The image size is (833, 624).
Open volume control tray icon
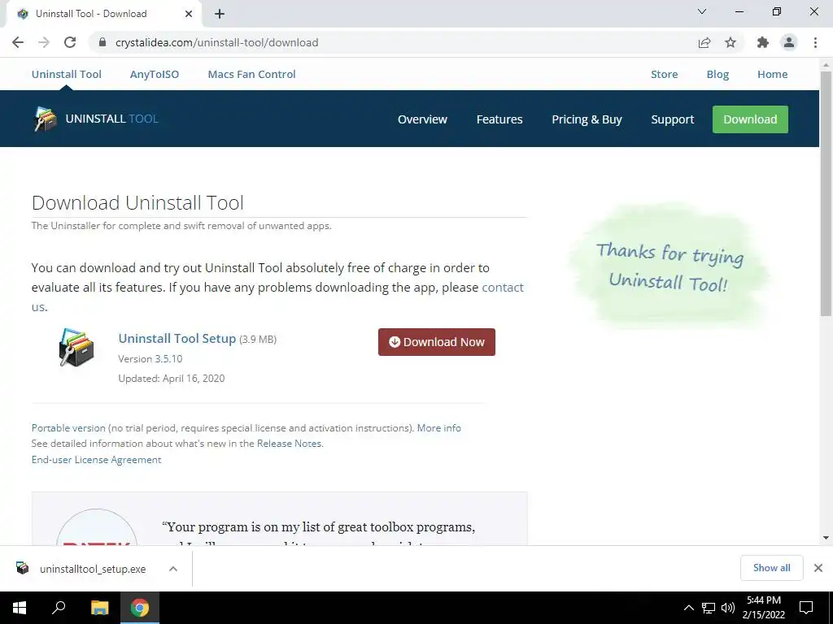tap(728, 608)
